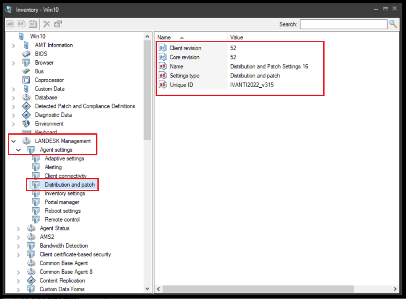Click the magnifying glass search icon
Image resolution: width=406 pixels, height=299 pixels.
click(x=394, y=24)
